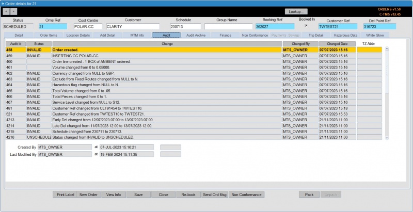Click the bottom Non Conformance button
The width and height of the screenshot is (413, 212).
click(247, 194)
